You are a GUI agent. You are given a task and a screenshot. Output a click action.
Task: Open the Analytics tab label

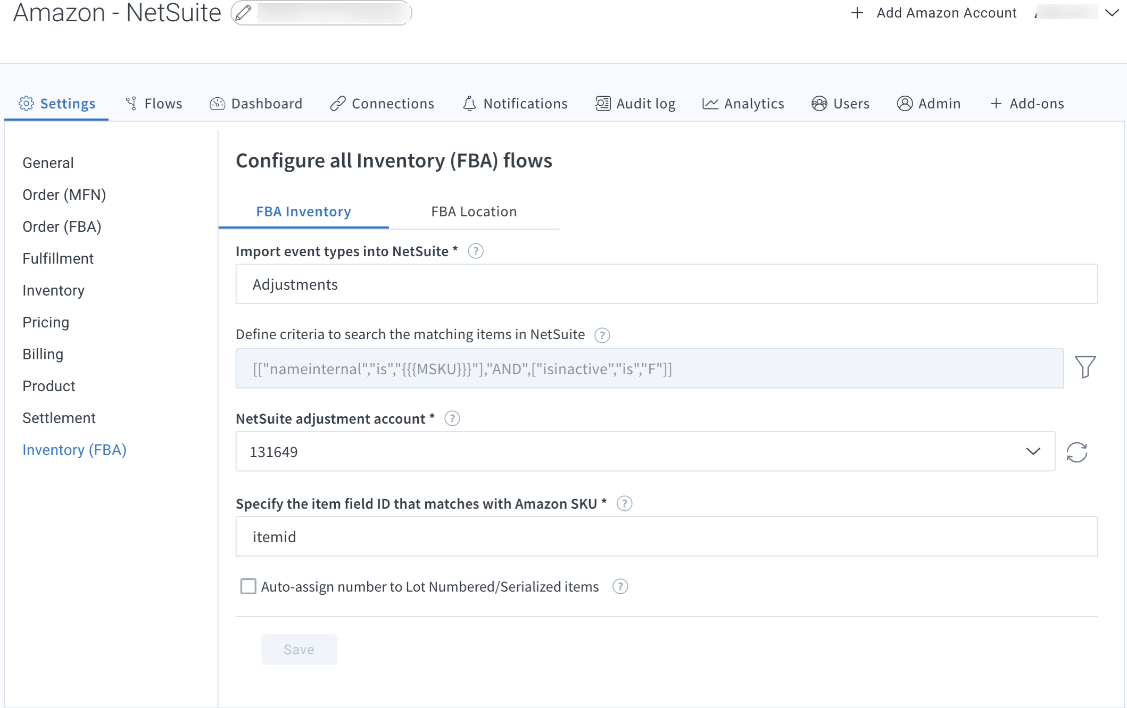coord(754,104)
